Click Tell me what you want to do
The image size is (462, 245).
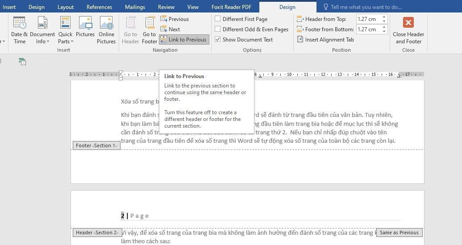366,7
